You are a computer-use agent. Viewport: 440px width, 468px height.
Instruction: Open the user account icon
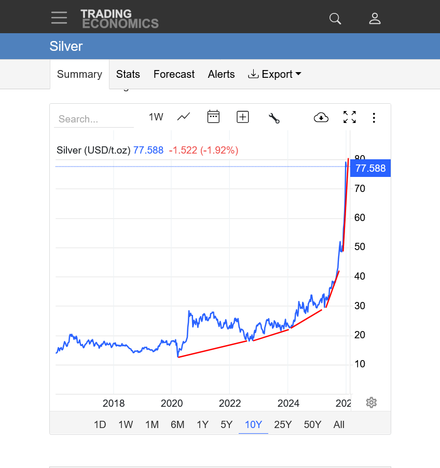click(x=375, y=19)
